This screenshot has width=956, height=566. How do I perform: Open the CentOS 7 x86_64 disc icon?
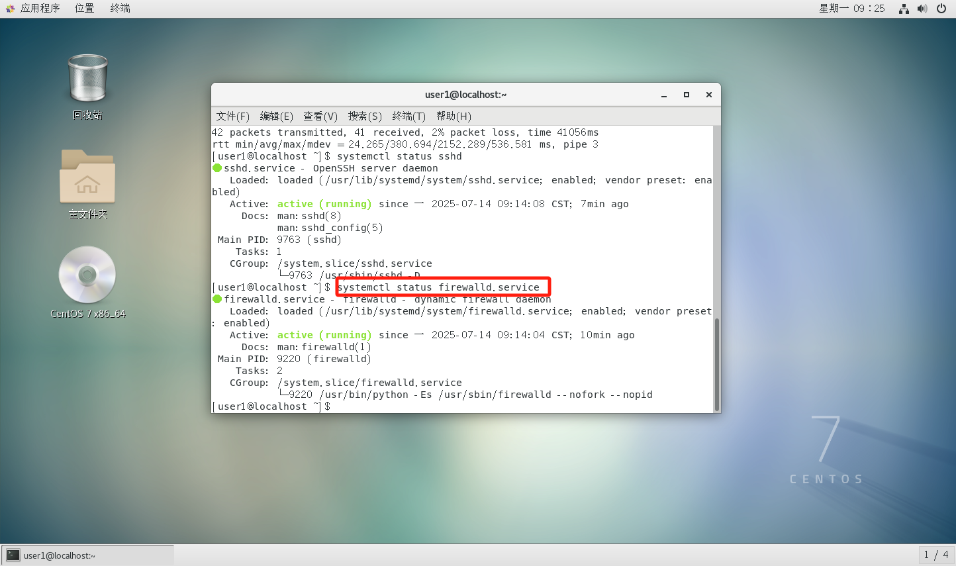[87, 274]
